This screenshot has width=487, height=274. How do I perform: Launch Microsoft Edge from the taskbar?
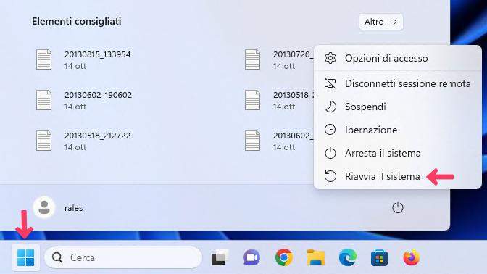coord(348,257)
